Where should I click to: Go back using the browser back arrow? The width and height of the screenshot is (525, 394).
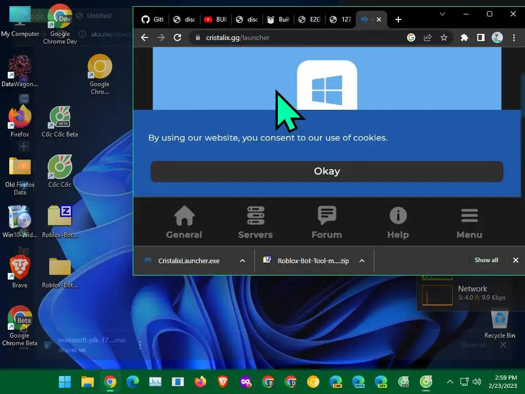pos(144,37)
